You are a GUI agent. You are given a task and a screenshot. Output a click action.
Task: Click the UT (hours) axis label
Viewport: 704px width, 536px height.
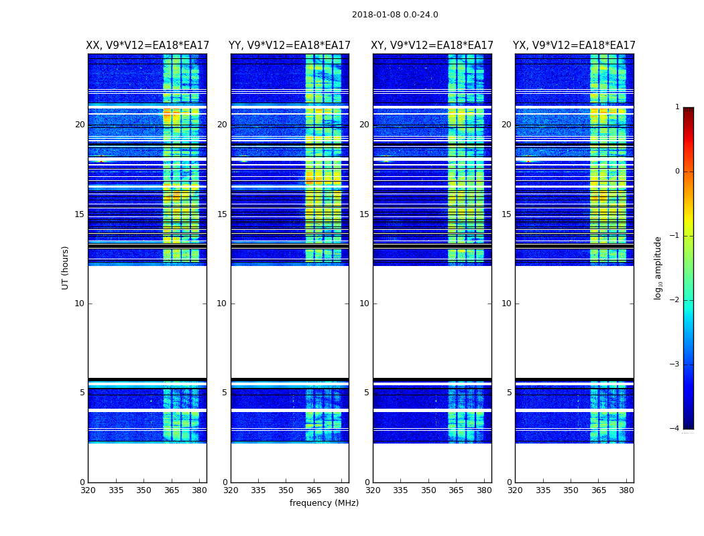(x=65, y=268)
